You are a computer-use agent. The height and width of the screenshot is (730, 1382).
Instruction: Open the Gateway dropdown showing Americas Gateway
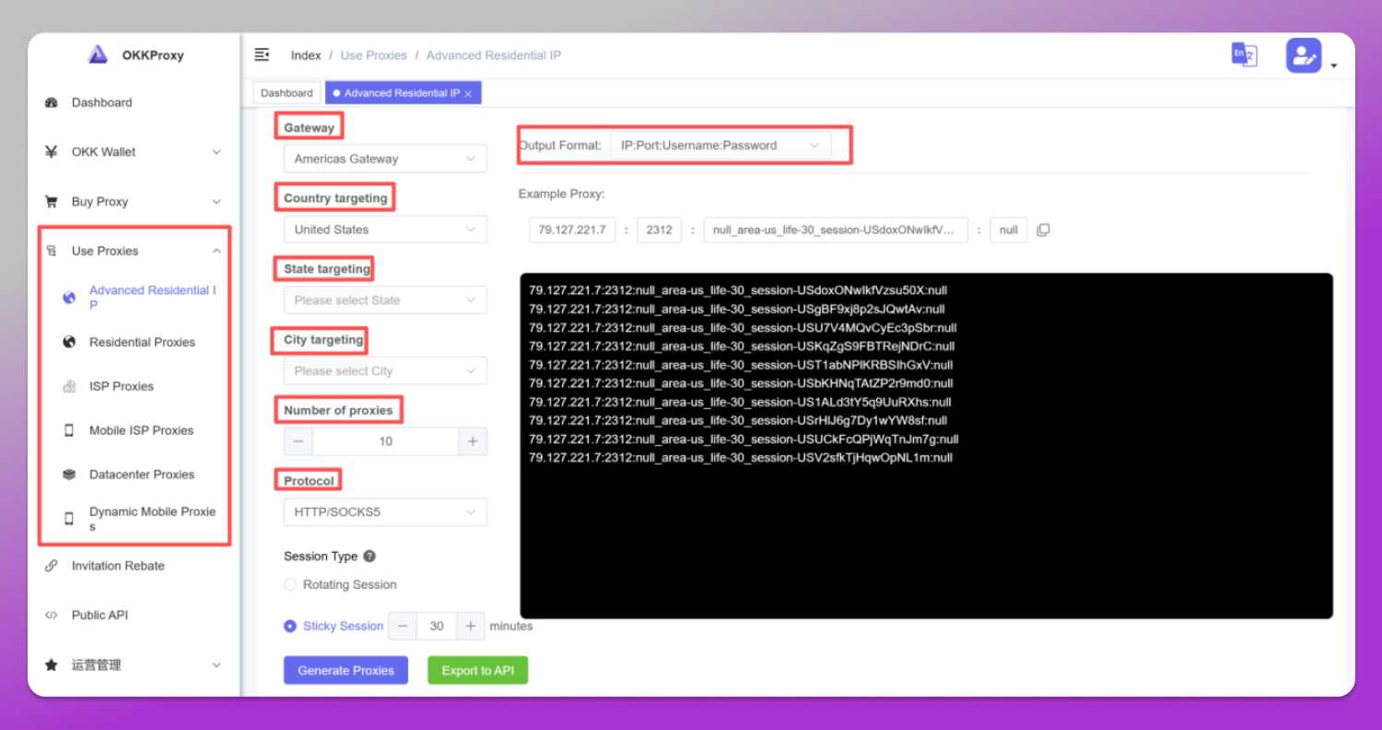coord(385,159)
